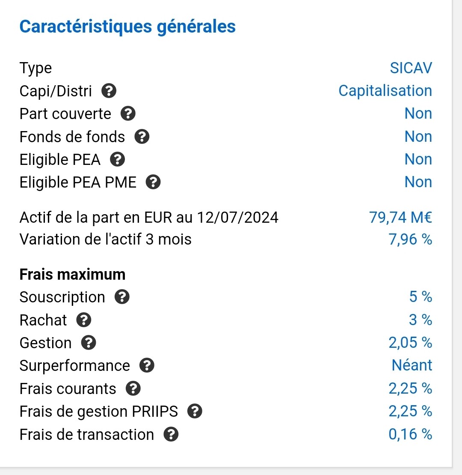Select the 7,96 % variation value
462x475 pixels.
pyautogui.click(x=410, y=239)
